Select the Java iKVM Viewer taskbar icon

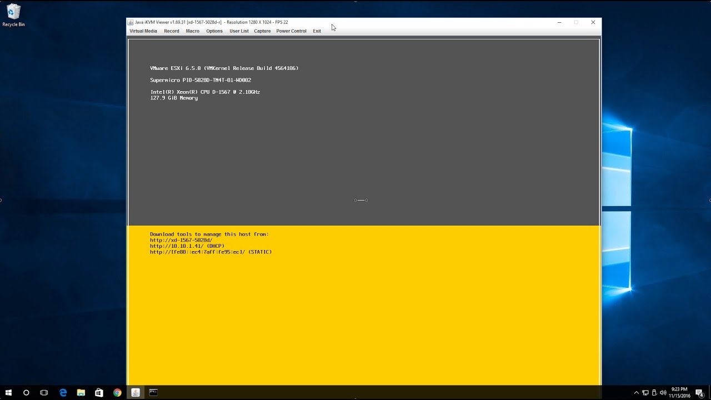point(136,393)
